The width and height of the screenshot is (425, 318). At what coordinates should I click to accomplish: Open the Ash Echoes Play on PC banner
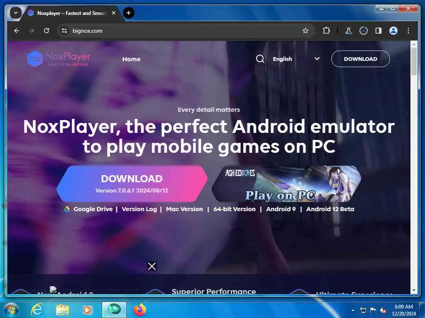(286, 184)
